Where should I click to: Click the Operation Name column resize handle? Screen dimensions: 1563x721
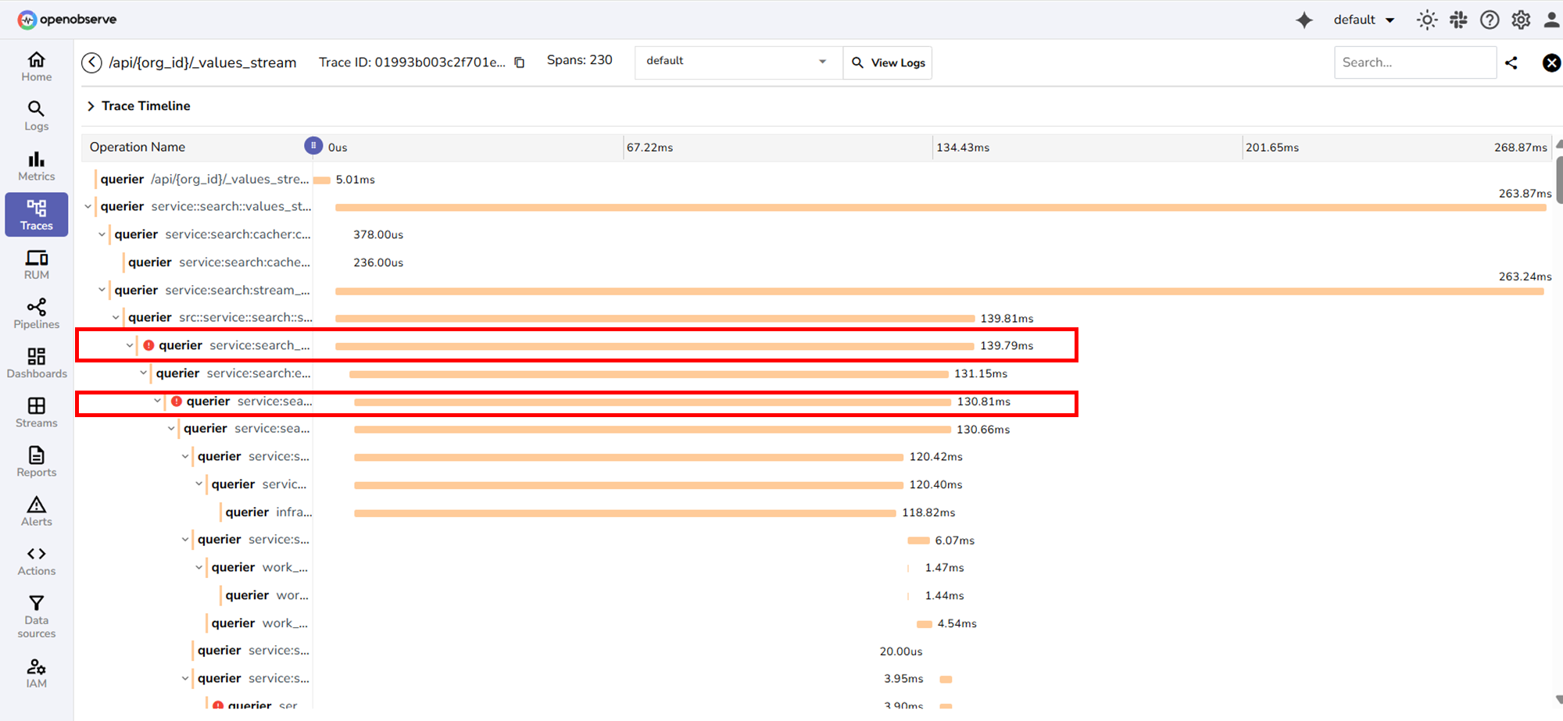(x=313, y=146)
